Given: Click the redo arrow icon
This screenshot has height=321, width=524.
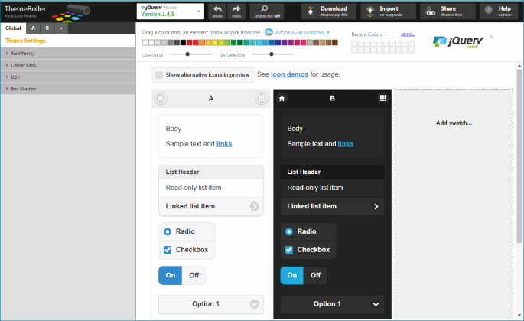Looking at the screenshot, I should (236, 9).
